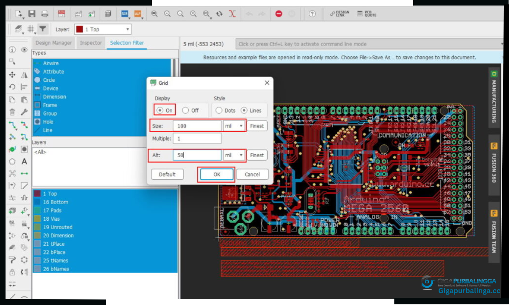The width and height of the screenshot is (509, 305).
Task: Click the Default button in Grid dialog
Action: pyautogui.click(x=167, y=174)
